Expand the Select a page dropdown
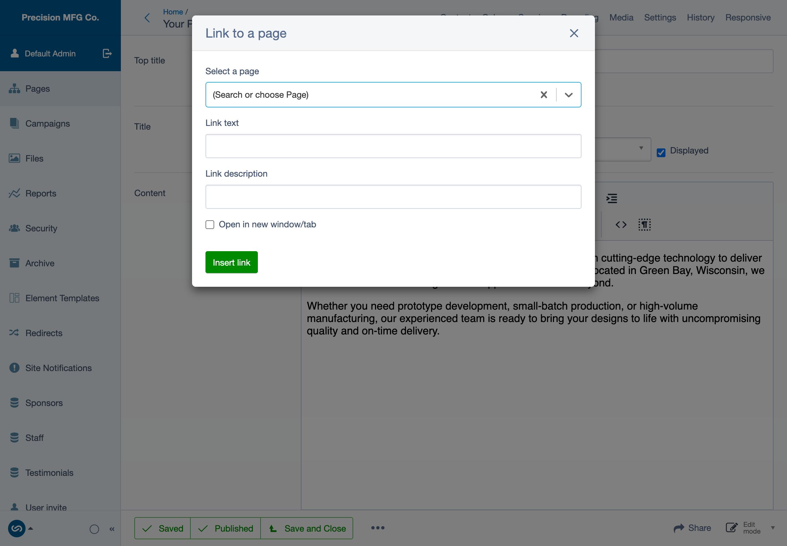 [x=568, y=95]
